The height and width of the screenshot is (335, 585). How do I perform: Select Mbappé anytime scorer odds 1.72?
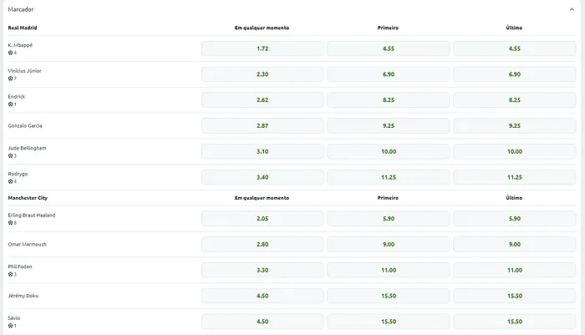tap(262, 48)
